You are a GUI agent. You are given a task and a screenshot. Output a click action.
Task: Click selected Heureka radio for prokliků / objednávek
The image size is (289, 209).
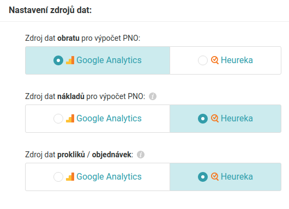(x=203, y=177)
